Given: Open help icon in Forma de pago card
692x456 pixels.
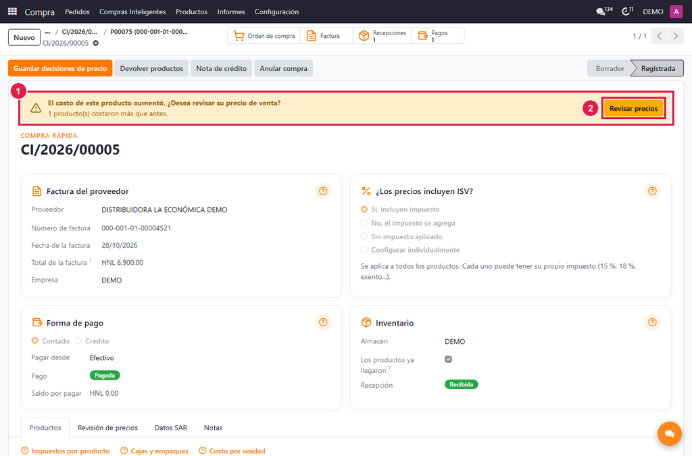Looking at the screenshot, I should [323, 322].
